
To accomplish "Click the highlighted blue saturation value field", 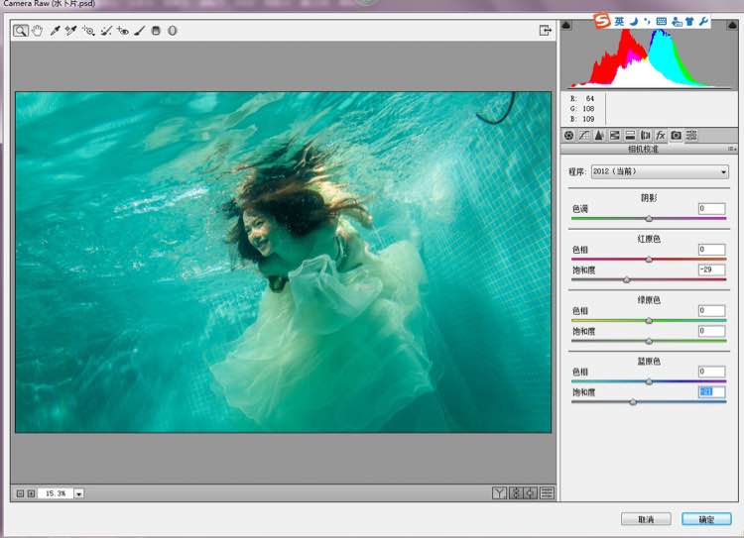I will click(x=711, y=392).
